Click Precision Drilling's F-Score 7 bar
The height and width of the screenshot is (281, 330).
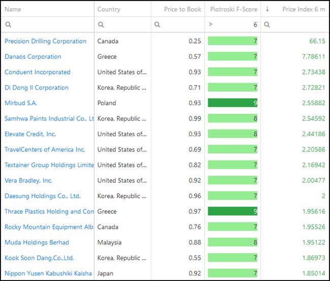(x=233, y=41)
